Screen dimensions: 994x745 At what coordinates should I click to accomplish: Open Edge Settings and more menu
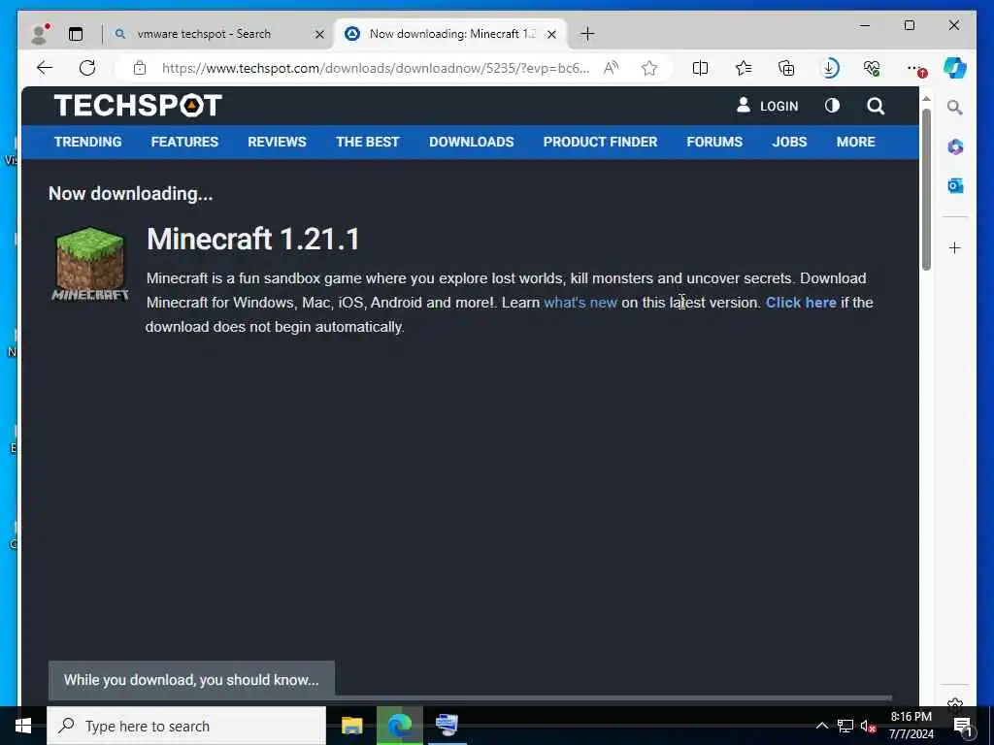(915, 68)
